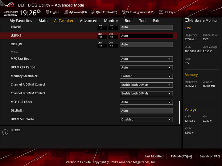222x166 pixels.
Task: Click MyFavorite(F3) text button
Action: pyautogui.click(x=78, y=12)
